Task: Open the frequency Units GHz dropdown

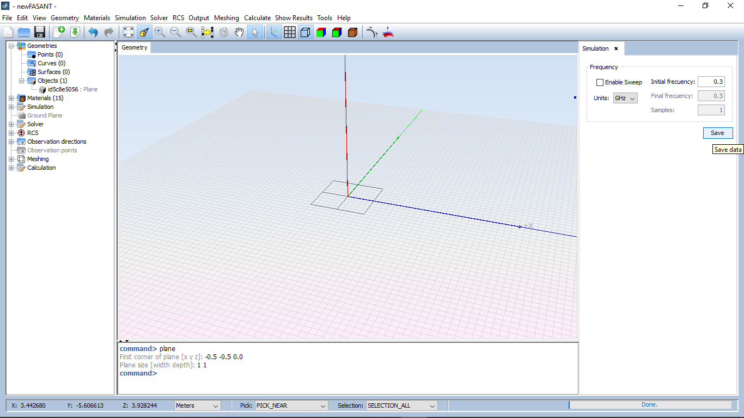Action: point(625,98)
